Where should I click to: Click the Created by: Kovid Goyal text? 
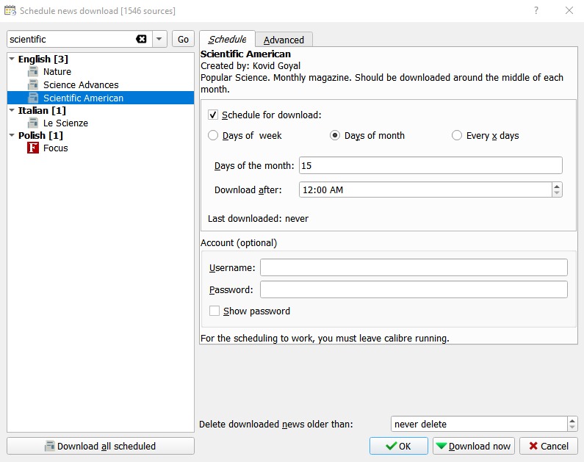pos(250,66)
